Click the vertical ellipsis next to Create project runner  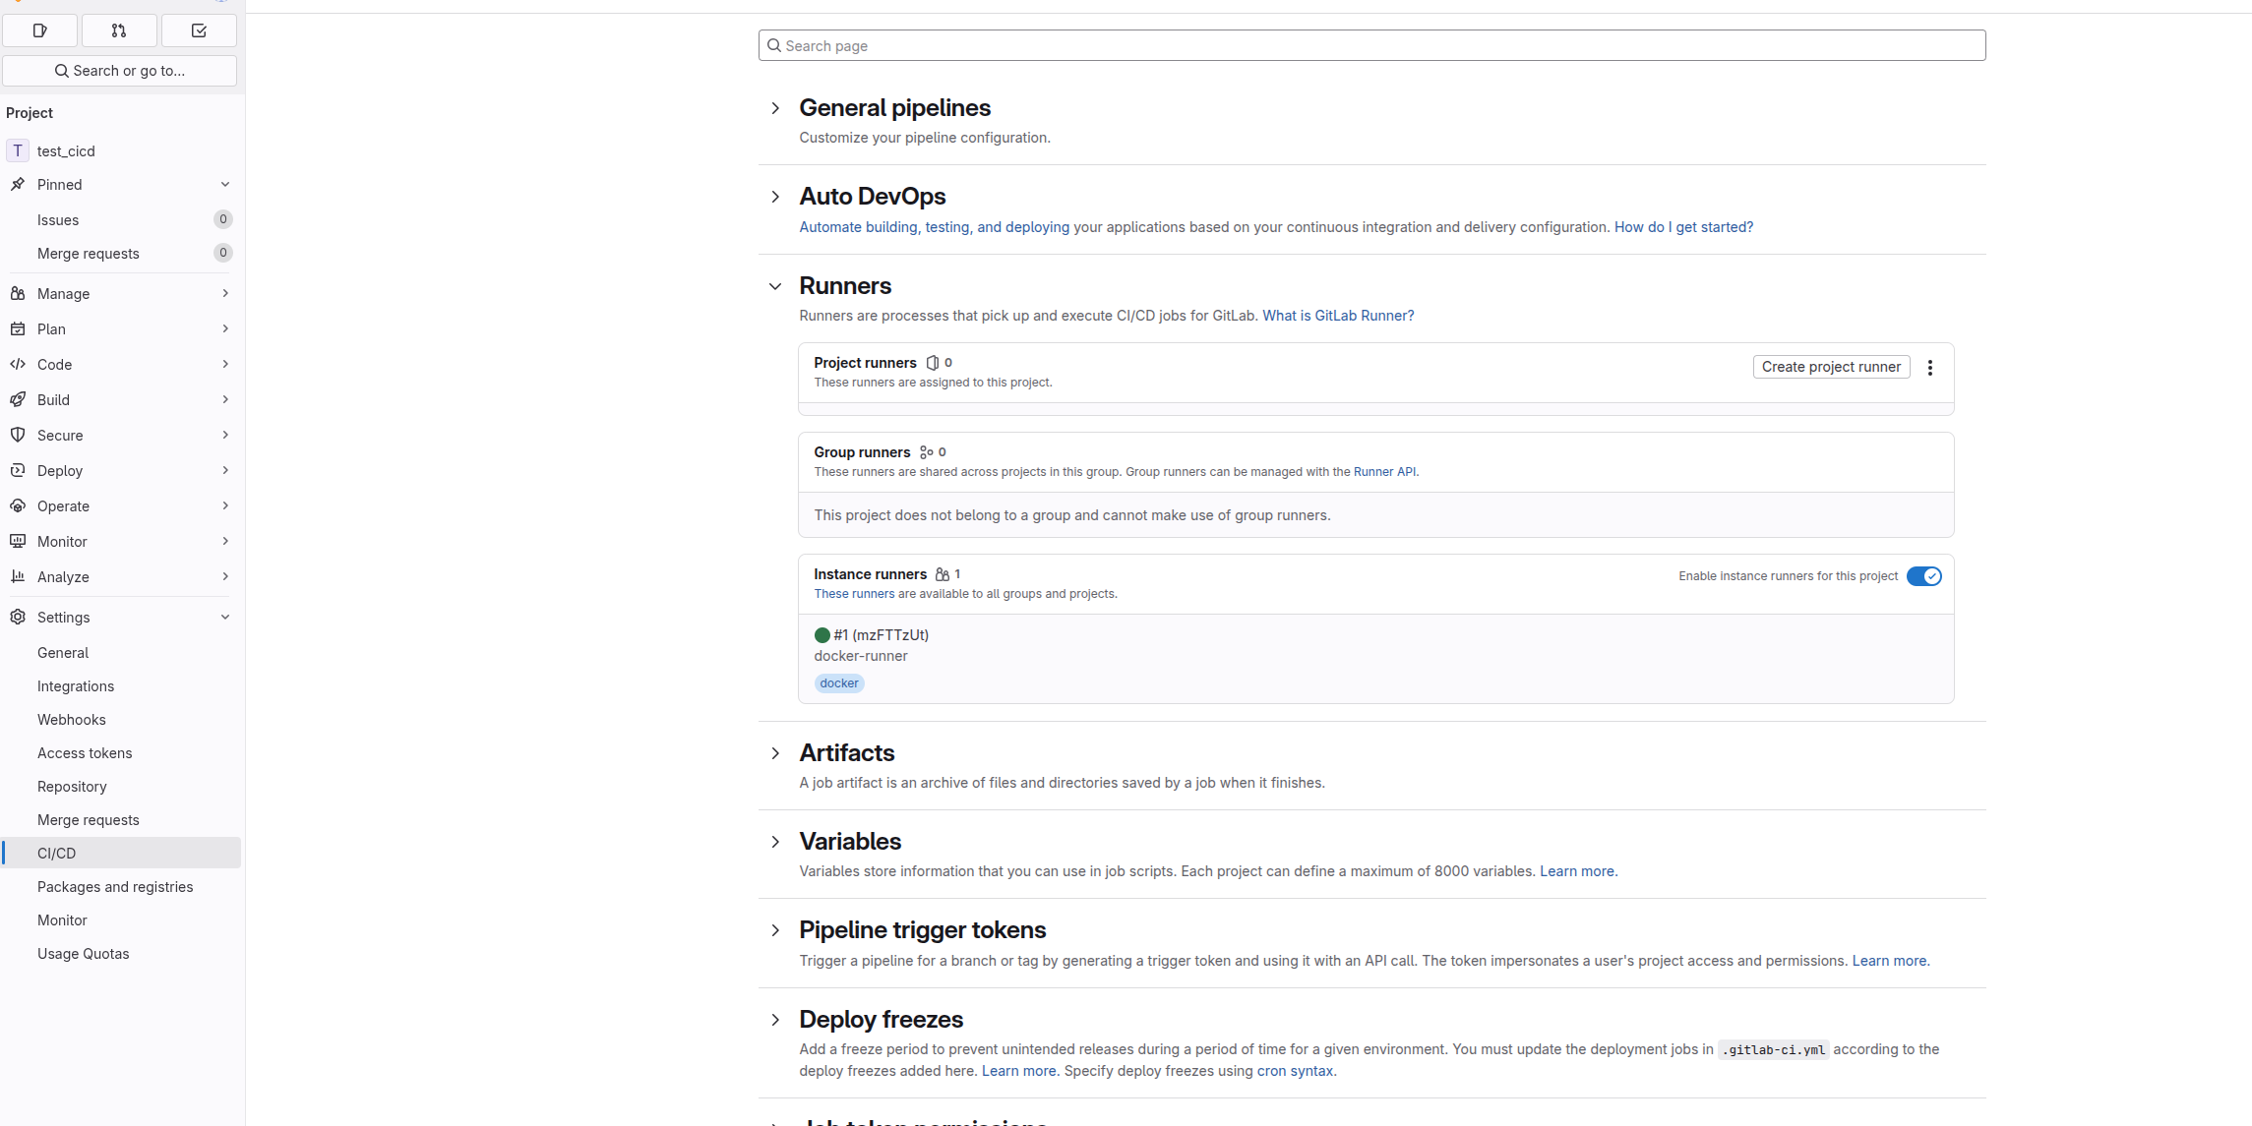tap(1930, 367)
